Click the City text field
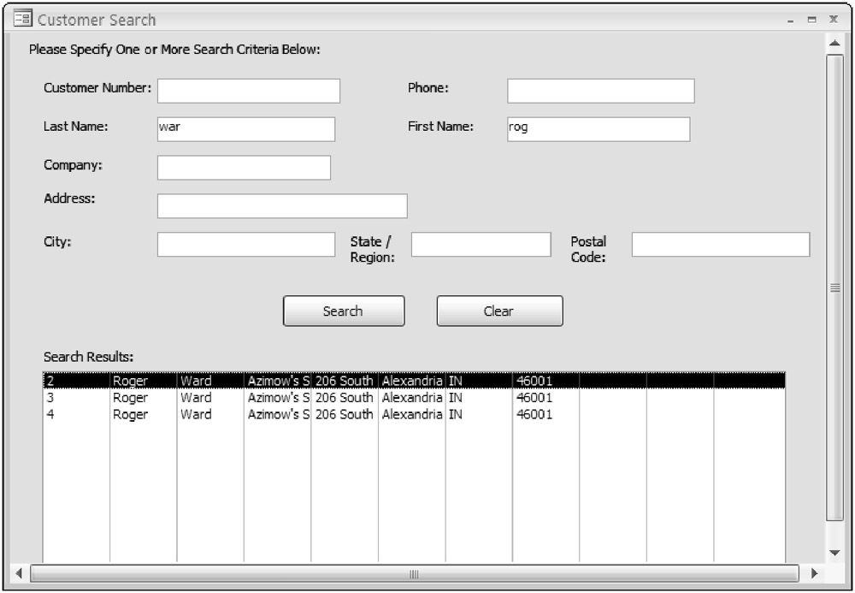 coord(246,245)
